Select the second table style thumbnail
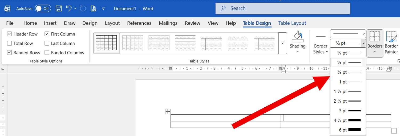Viewport: 400px width, 136px height. point(132,43)
